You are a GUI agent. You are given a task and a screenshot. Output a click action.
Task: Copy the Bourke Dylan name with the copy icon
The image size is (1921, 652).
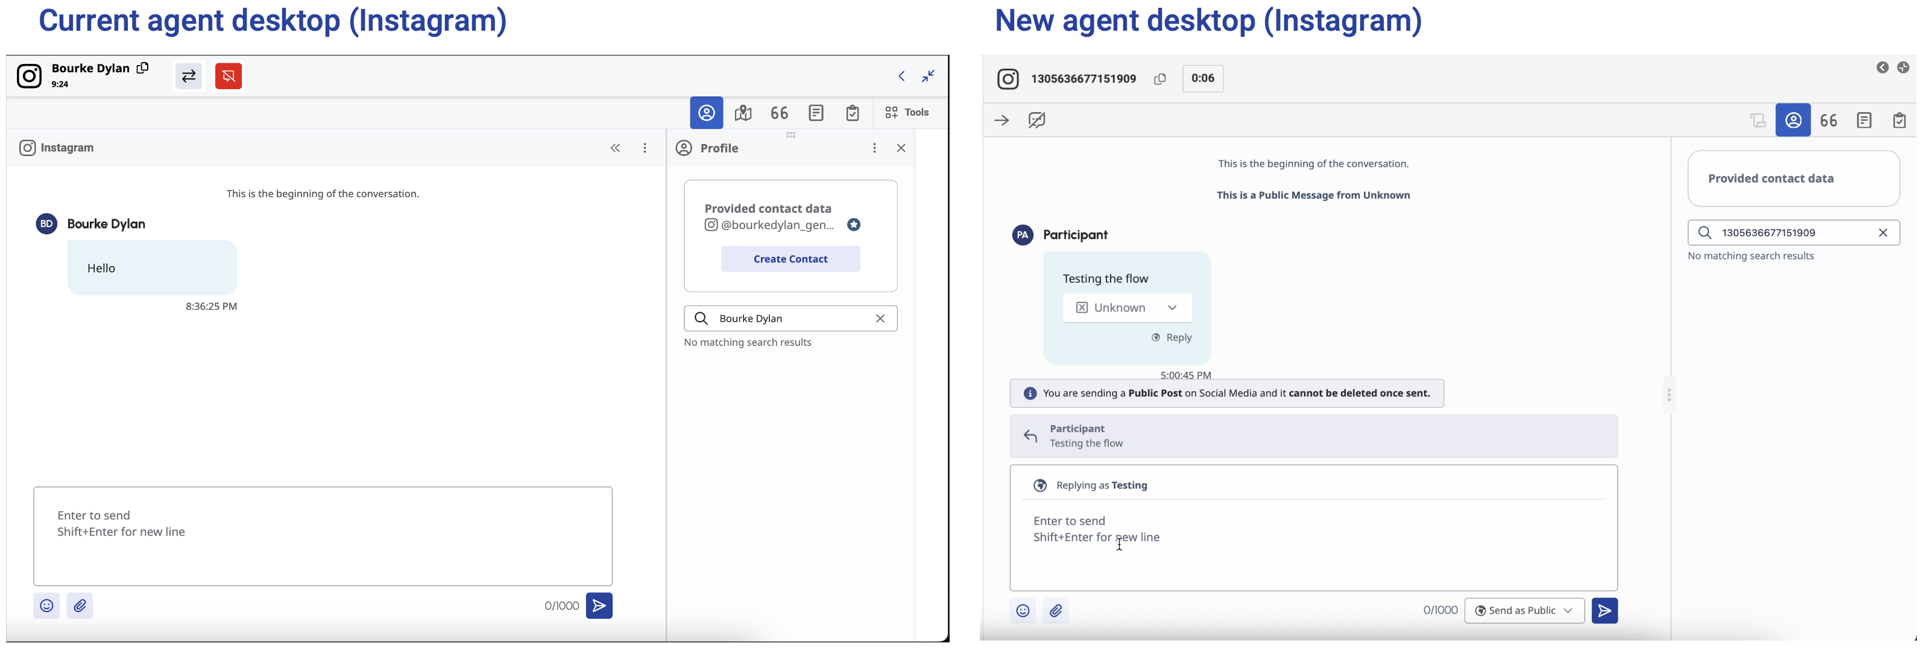[142, 68]
